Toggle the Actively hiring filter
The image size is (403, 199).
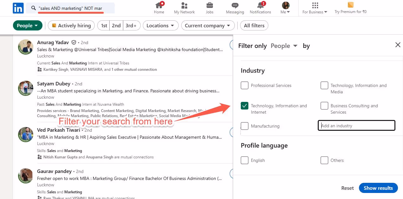tap(71, 25)
